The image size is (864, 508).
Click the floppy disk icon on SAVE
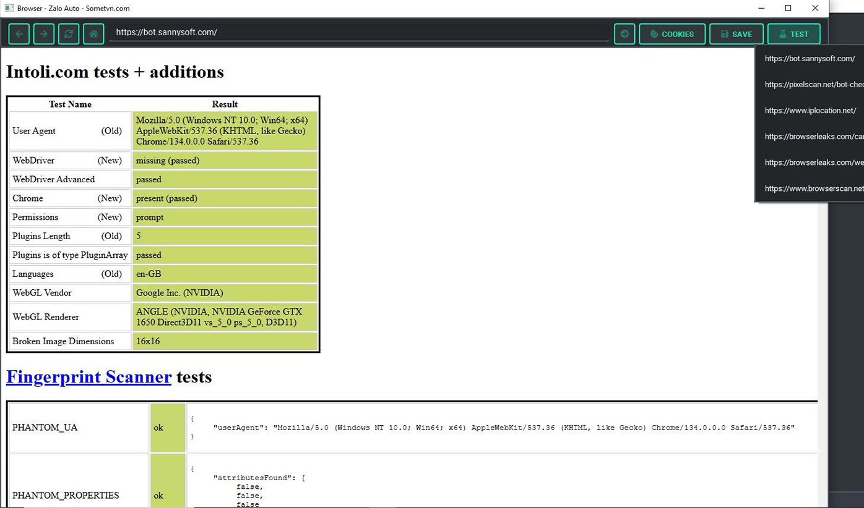[x=725, y=34]
